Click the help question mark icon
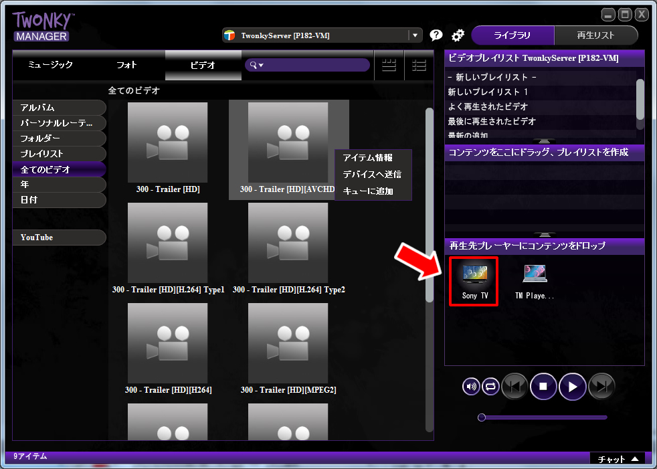The height and width of the screenshot is (469, 657). [436, 35]
